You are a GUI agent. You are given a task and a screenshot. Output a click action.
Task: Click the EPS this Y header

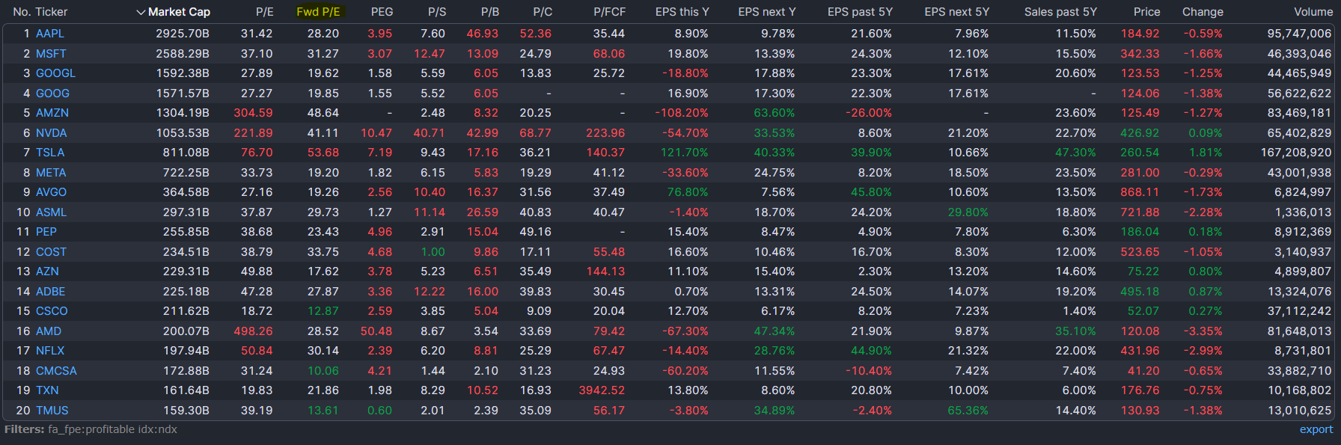[682, 12]
